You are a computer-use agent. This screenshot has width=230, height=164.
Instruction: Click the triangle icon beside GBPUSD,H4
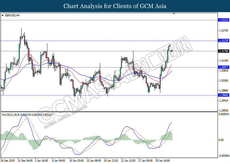(x=3, y=15)
